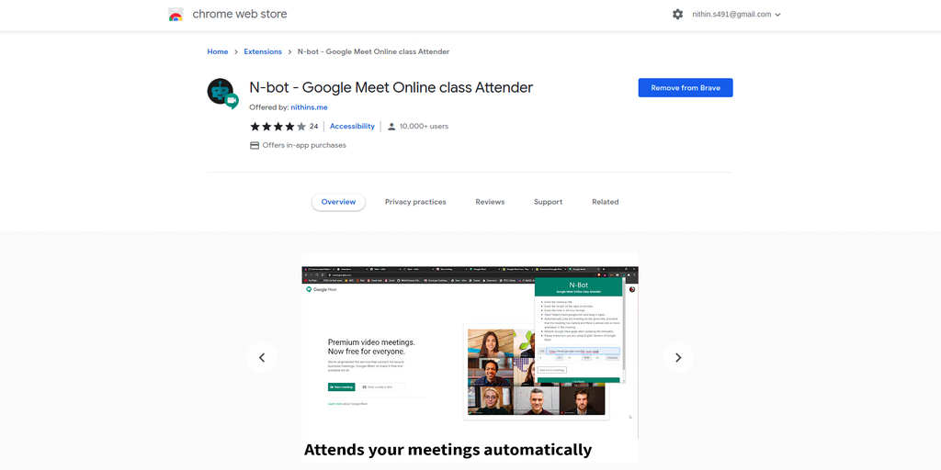Screen dimensions: 941x470
Task: Click Remove from Brave button
Action: tap(686, 87)
